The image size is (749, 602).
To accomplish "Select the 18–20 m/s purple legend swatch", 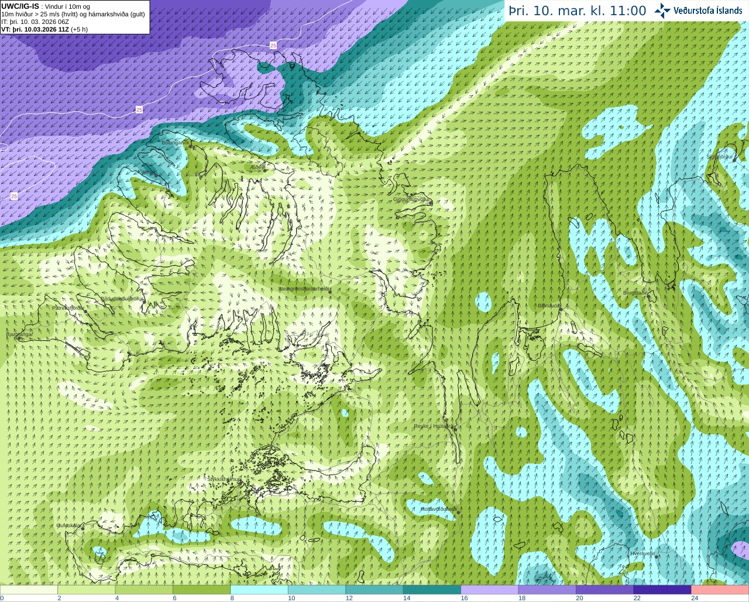I will pyautogui.click(x=547, y=590).
